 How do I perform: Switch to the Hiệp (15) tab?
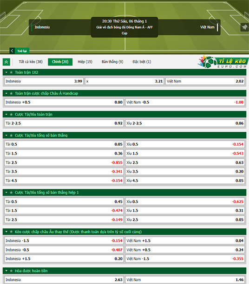(x=85, y=62)
